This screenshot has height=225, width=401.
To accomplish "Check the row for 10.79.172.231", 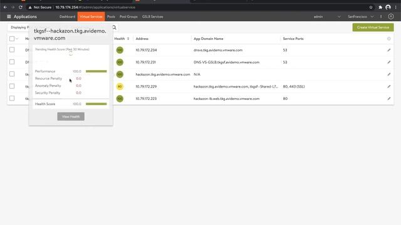I will [12, 62].
